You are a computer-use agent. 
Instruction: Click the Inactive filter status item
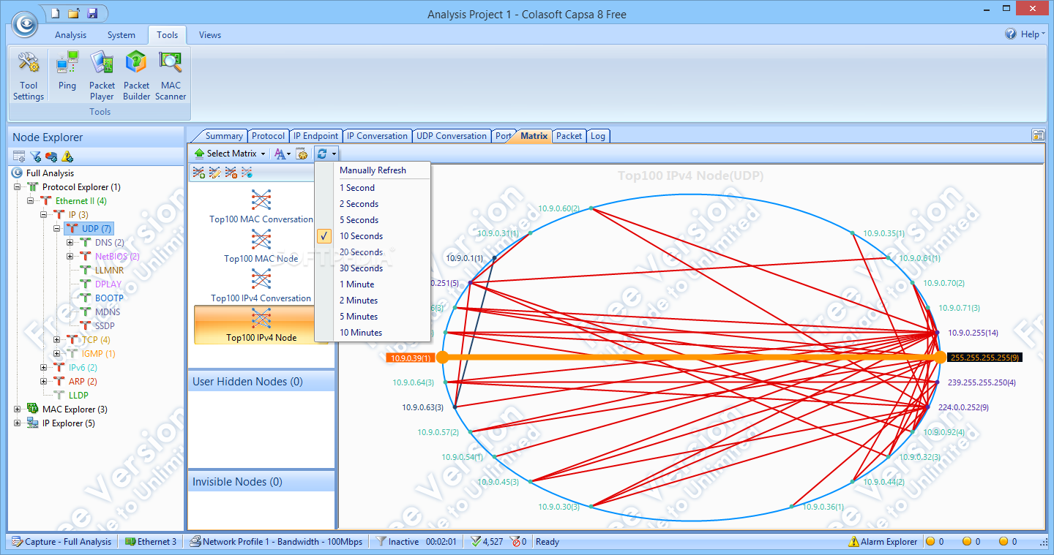397,542
